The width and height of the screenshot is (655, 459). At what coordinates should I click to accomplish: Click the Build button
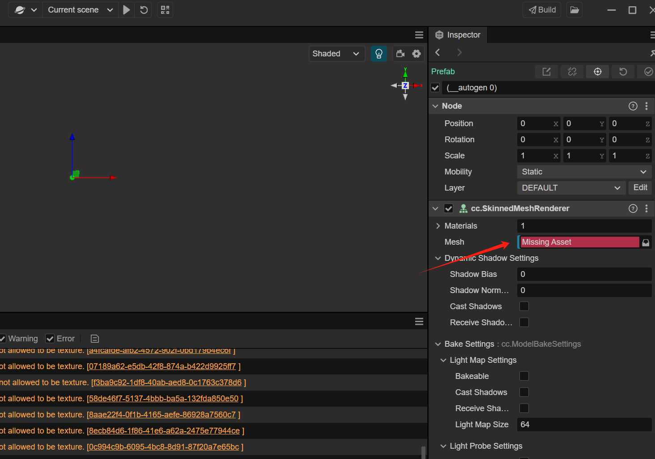click(x=542, y=10)
